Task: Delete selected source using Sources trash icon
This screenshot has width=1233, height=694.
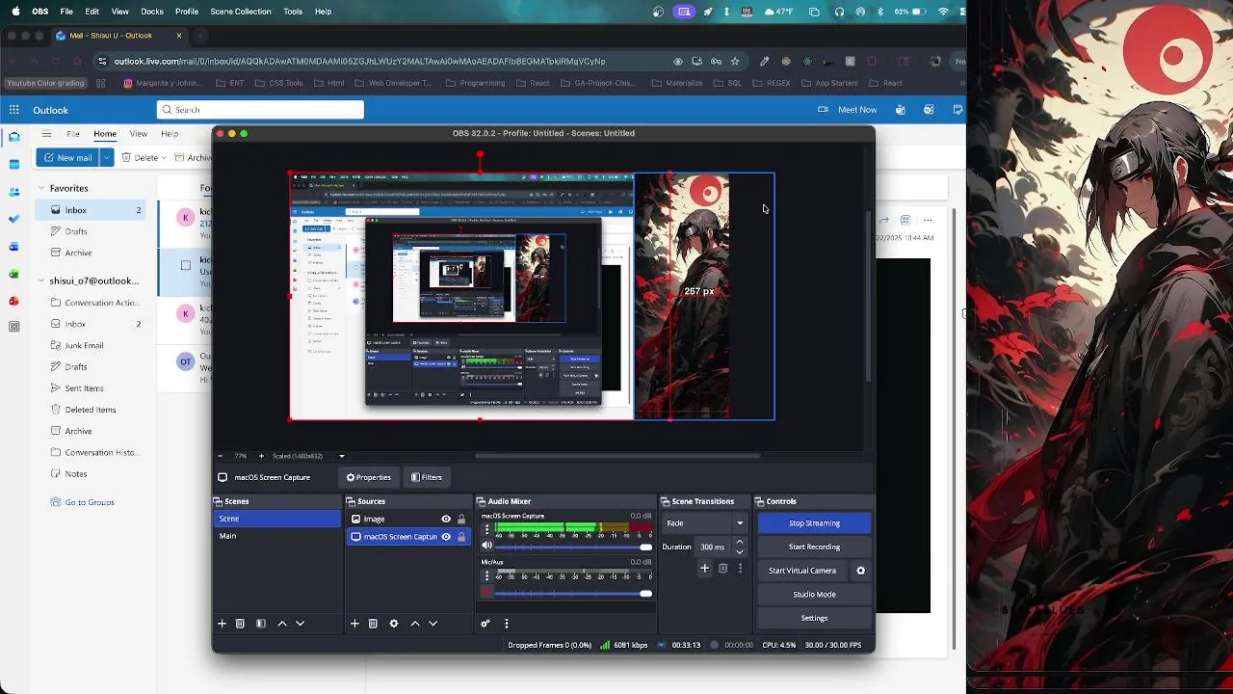Action: click(373, 624)
